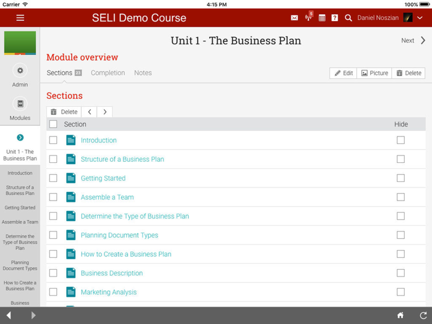Click the left chevron in sections toolbar
The width and height of the screenshot is (432, 324).
[89, 112]
